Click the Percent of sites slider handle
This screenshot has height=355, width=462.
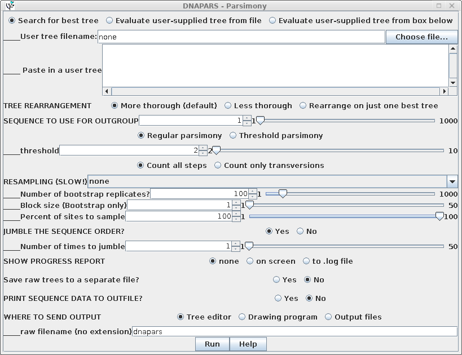[439, 216]
